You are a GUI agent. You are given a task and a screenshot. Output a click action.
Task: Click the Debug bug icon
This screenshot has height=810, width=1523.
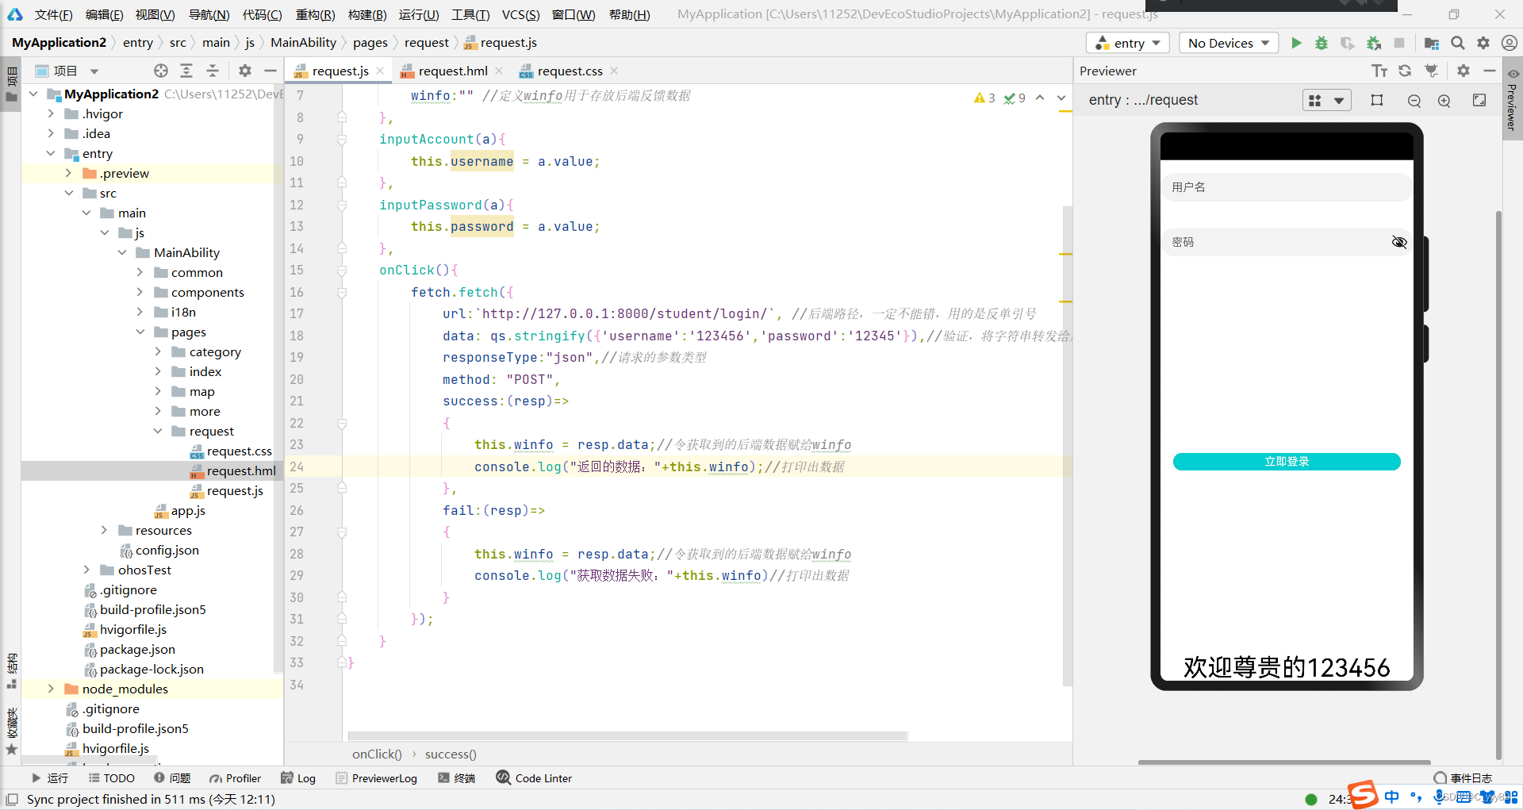tap(1322, 43)
